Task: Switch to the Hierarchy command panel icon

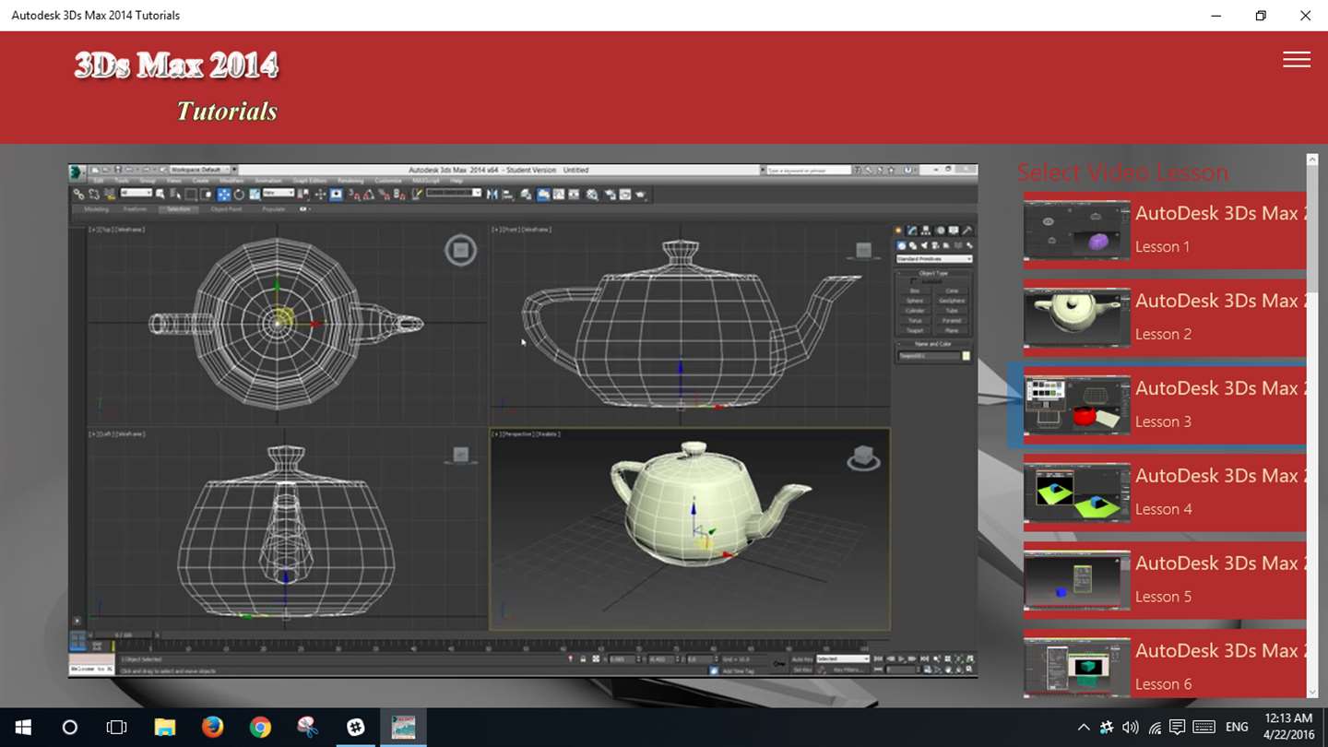Action: 926,231
